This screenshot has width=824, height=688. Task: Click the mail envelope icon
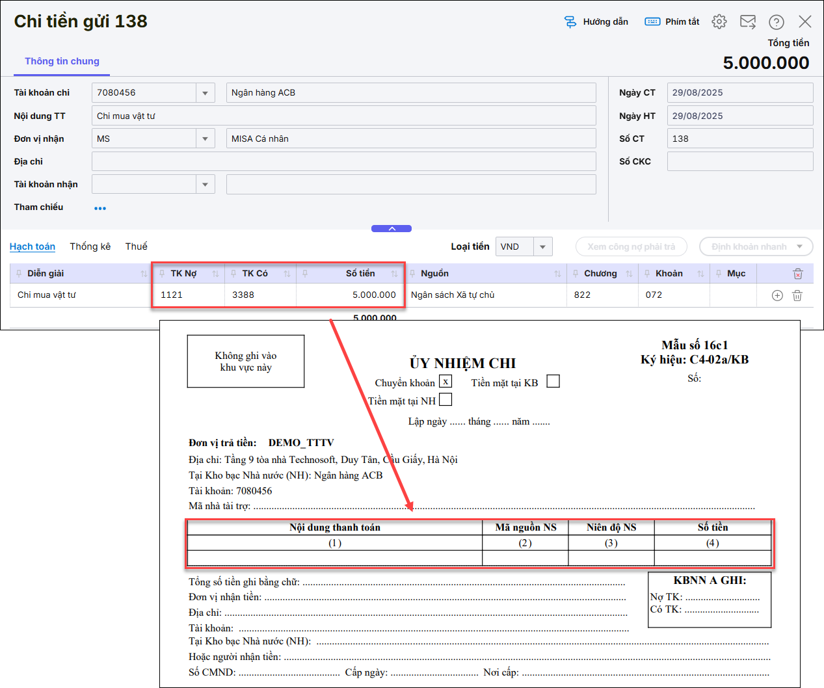[x=748, y=21]
